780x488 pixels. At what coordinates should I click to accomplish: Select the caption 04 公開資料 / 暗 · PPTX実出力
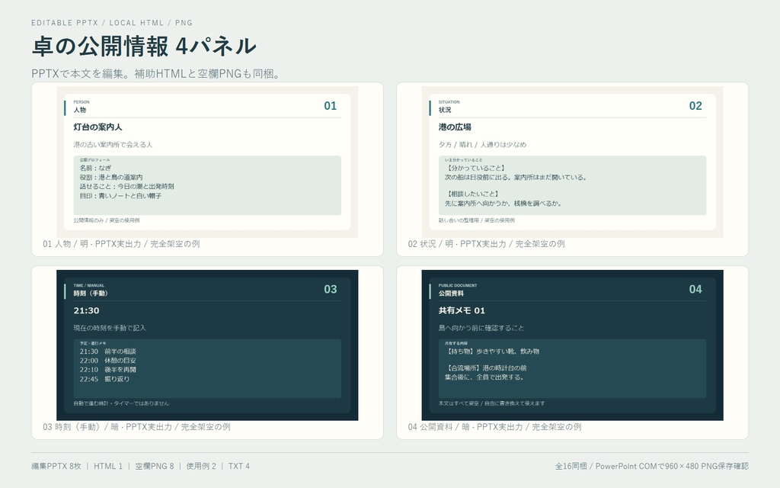494,427
